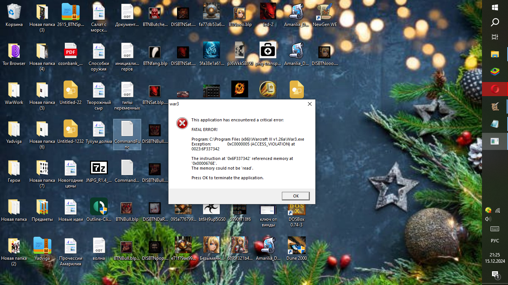Select the bt6H9up5GS0 image file
The height and width of the screenshot is (285, 508).
[212, 213]
